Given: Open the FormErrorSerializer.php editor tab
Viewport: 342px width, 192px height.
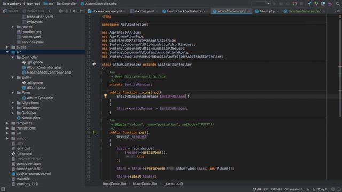Looking at the screenshot, I should (302, 11).
